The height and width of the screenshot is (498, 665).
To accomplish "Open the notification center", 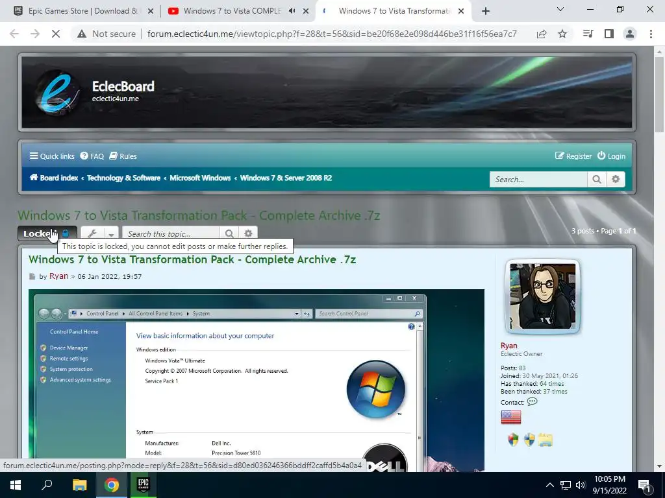I will point(645,485).
